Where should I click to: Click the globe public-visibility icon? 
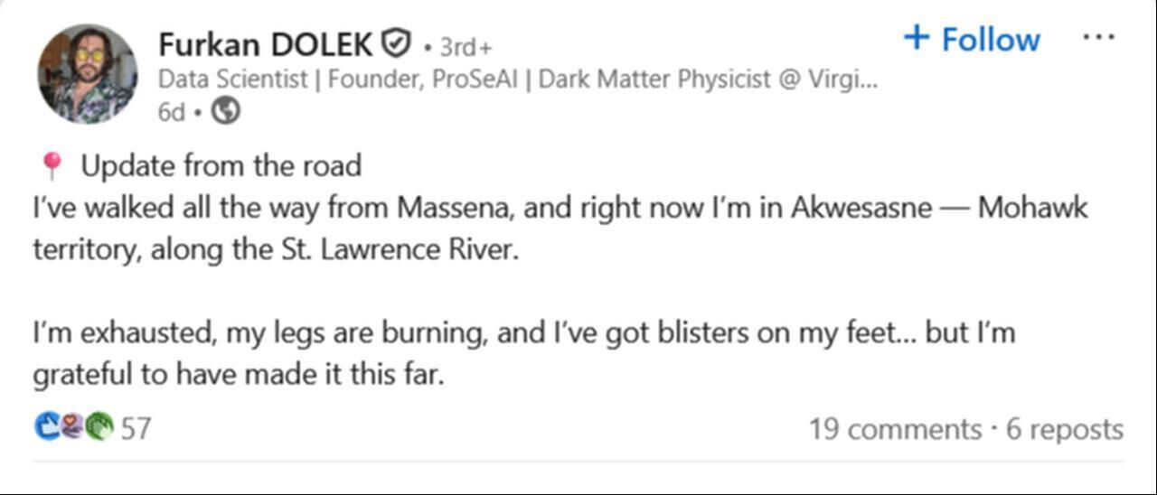(x=225, y=111)
